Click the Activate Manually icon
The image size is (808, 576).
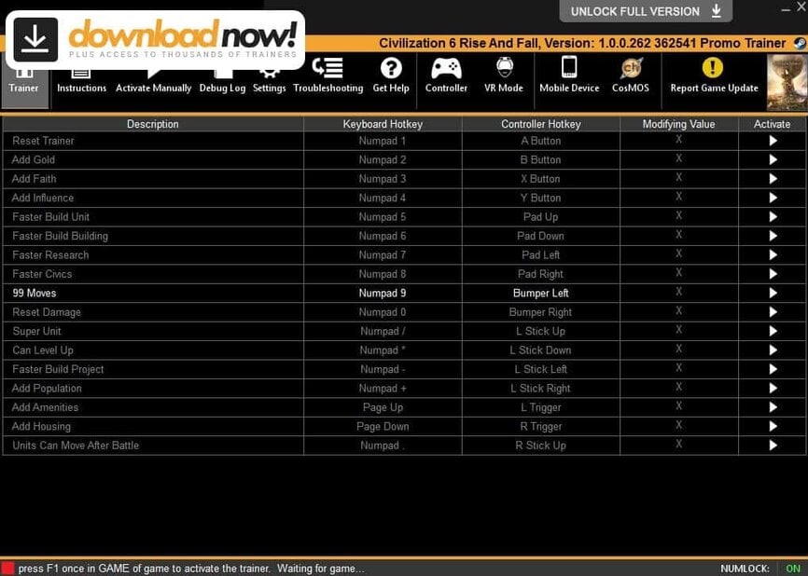point(153,76)
